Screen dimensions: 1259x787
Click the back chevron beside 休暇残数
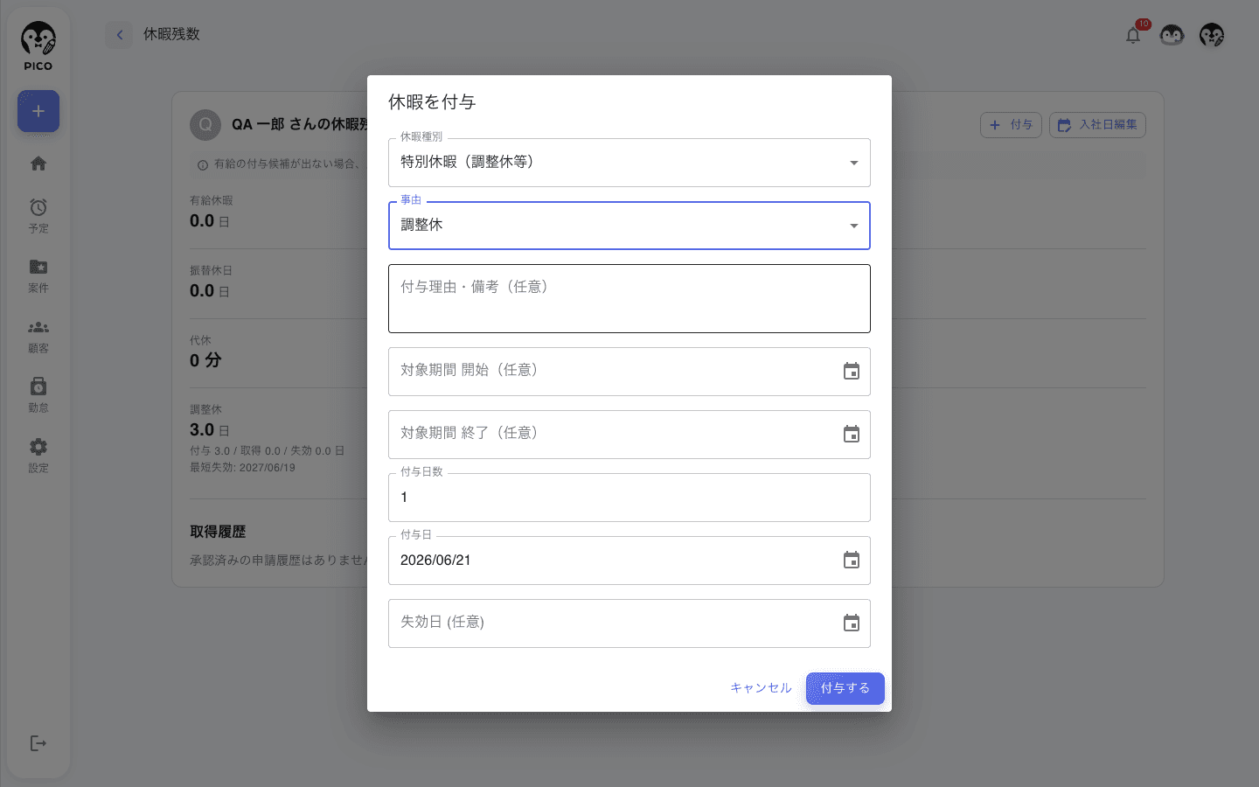[119, 35]
